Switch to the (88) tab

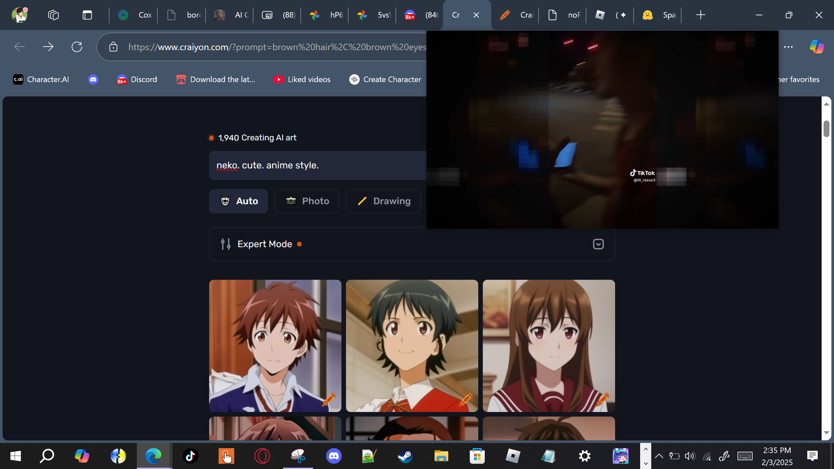278,15
